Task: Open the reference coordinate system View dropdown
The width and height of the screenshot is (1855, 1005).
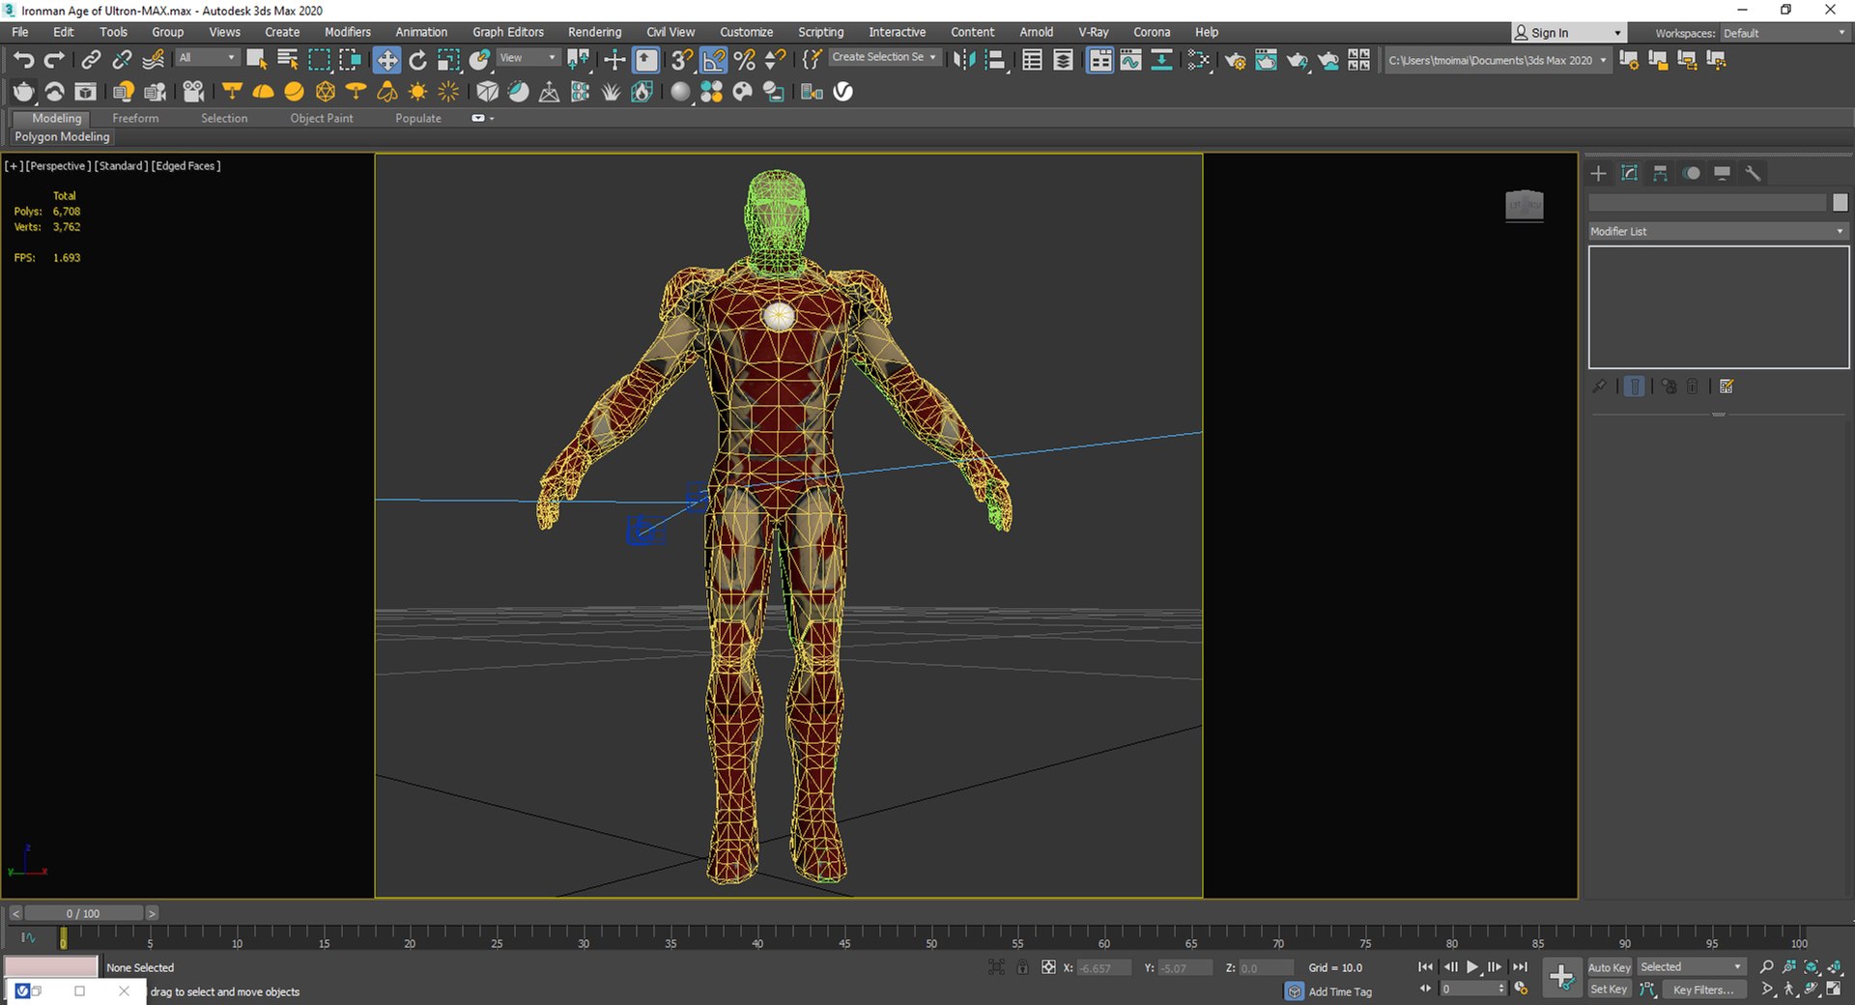Action: click(x=528, y=58)
